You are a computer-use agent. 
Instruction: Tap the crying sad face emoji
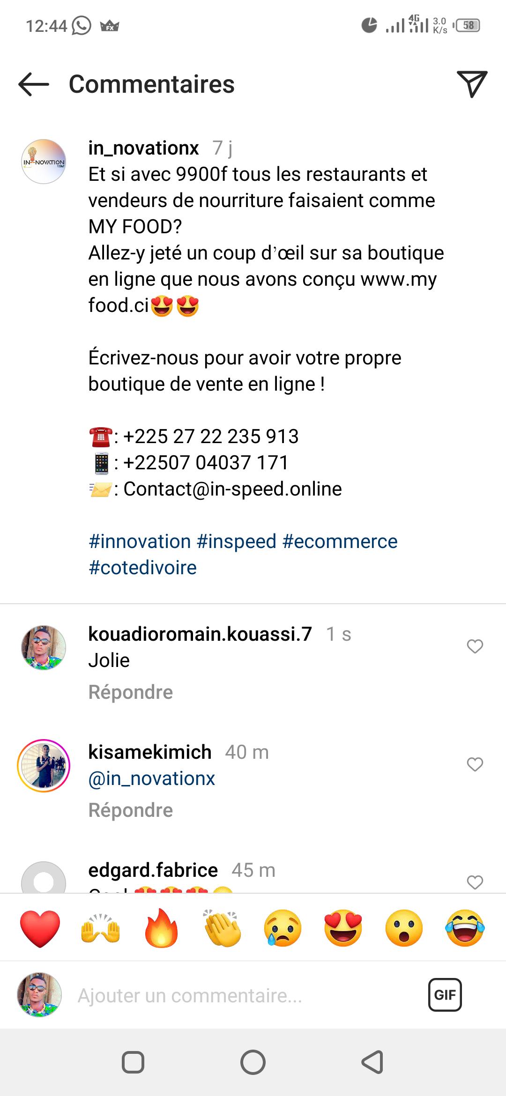tap(283, 928)
